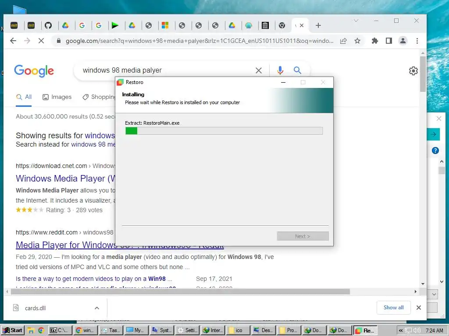Click Restoro installer title icon

(x=120, y=82)
